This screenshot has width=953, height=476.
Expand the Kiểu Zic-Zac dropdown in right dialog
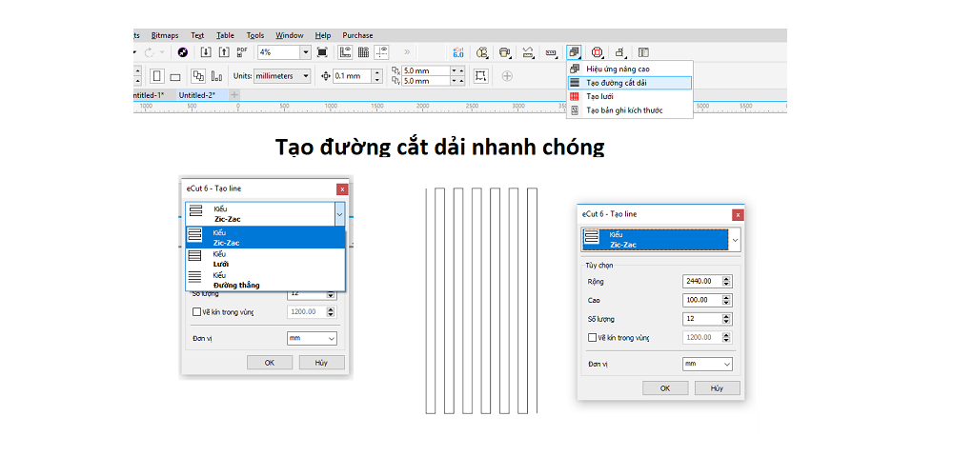pyautogui.click(x=736, y=240)
